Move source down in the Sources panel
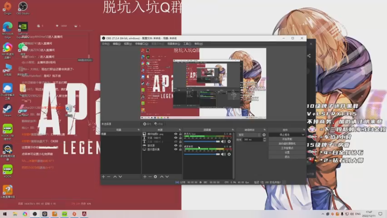Image resolution: width=387 pixels, height=218 pixels. (167, 177)
